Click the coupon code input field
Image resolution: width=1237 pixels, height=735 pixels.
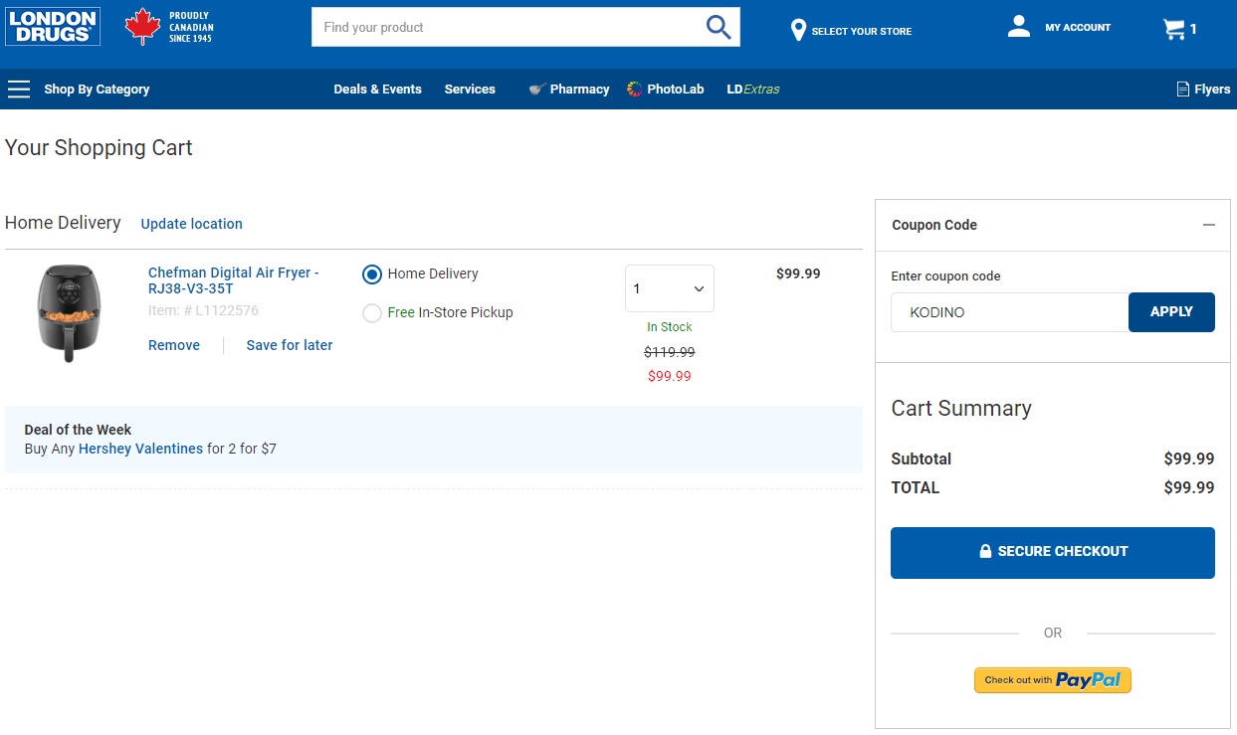[x=1010, y=312]
